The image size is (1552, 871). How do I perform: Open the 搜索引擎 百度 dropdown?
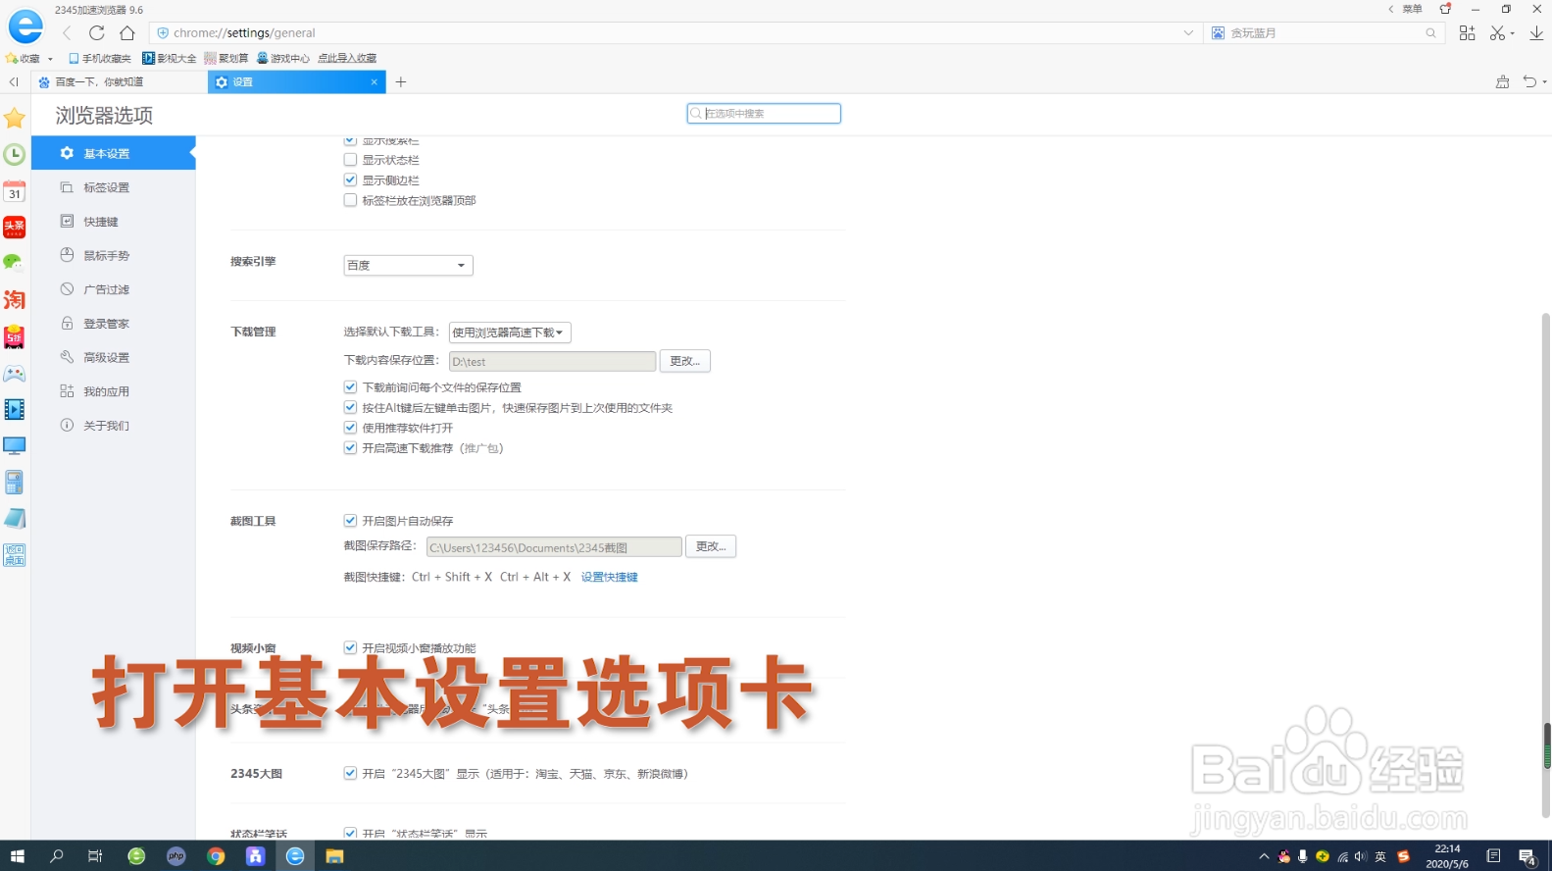408,265
